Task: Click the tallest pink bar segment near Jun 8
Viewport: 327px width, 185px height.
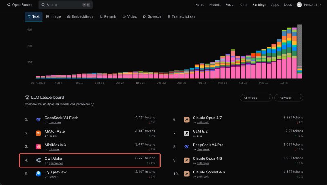Action: pos(289,68)
